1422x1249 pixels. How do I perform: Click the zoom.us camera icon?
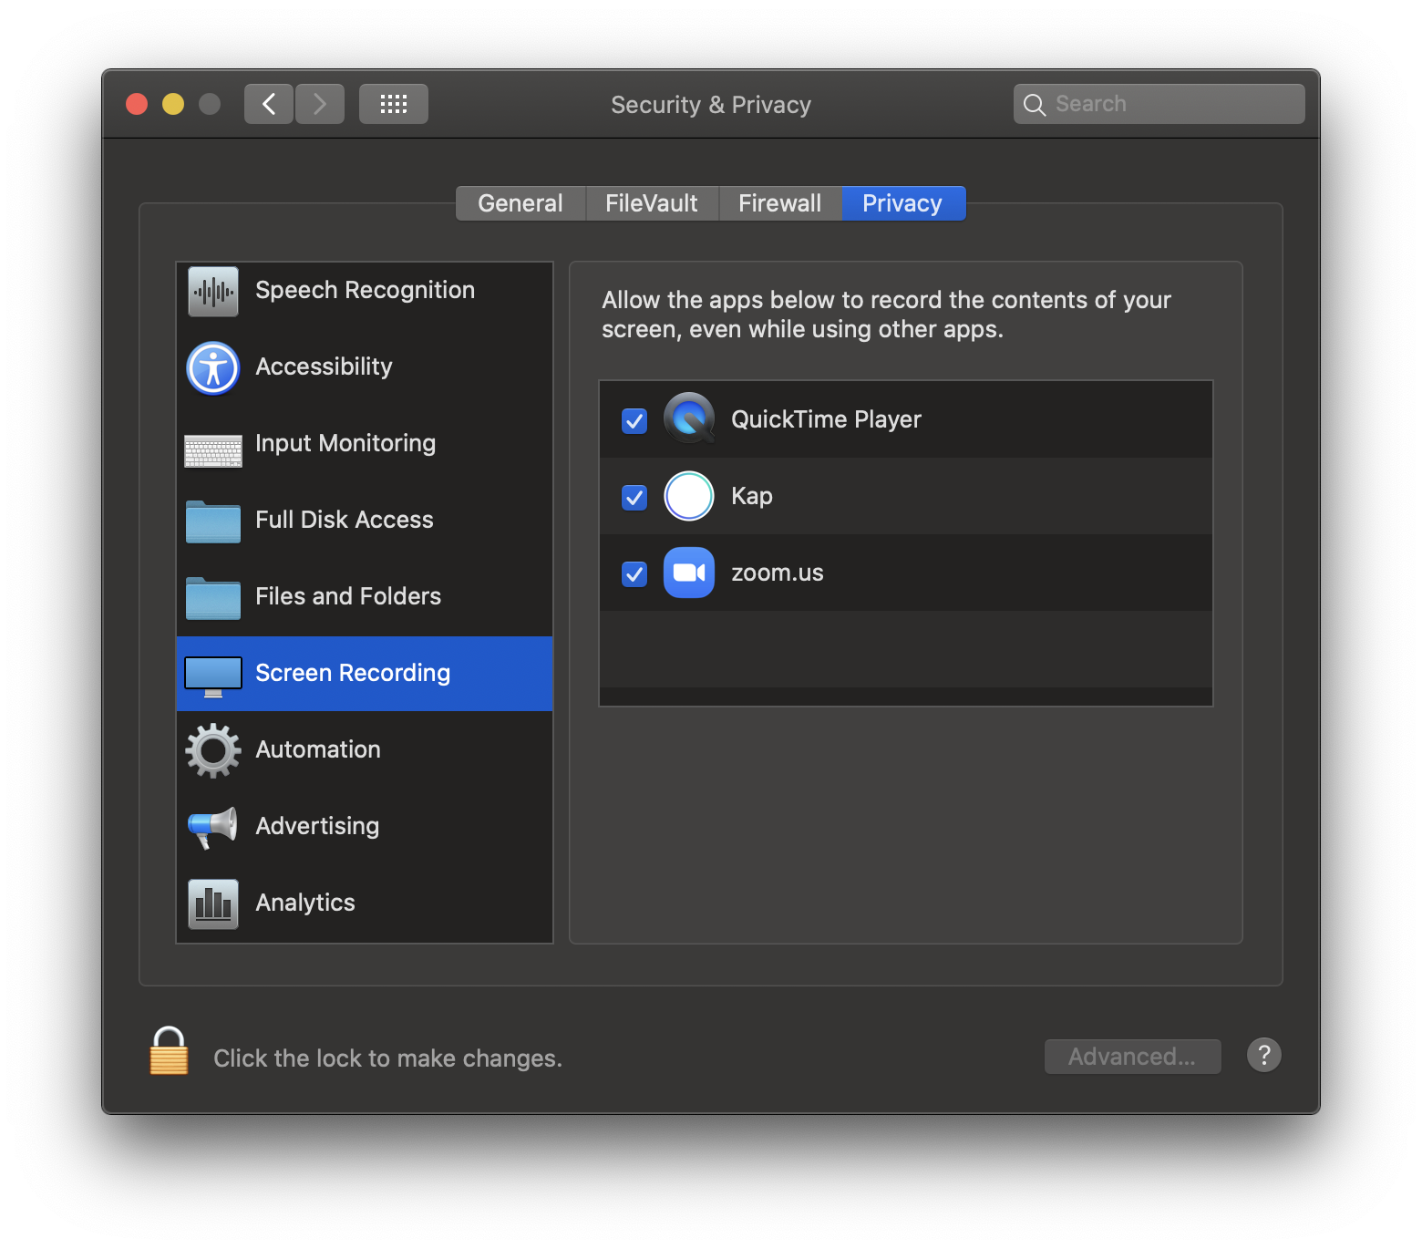689,573
